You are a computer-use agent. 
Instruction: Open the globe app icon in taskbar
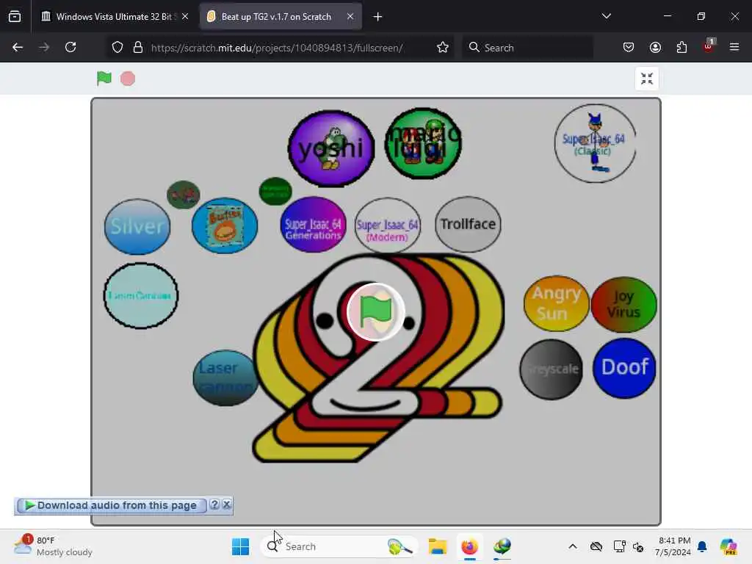(x=502, y=546)
